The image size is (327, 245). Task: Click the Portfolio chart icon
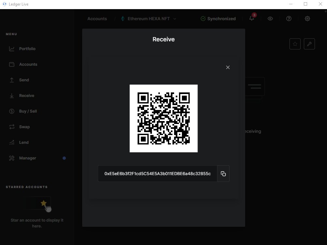12,49
